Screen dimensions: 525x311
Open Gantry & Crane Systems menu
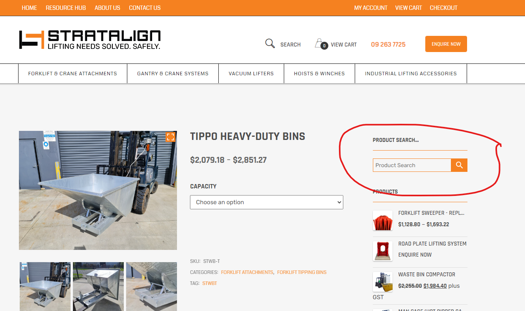(x=173, y=73)
